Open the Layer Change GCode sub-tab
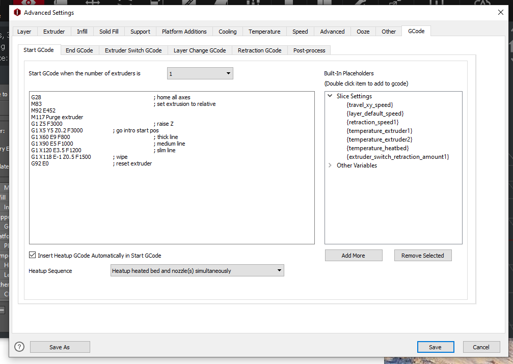513x364 pixels. pyautogui.click(x=200, y=50)
